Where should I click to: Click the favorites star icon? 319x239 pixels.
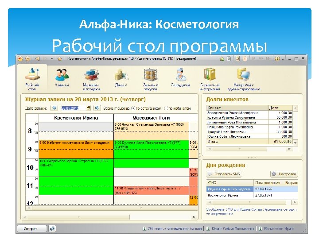pos(60,59)
